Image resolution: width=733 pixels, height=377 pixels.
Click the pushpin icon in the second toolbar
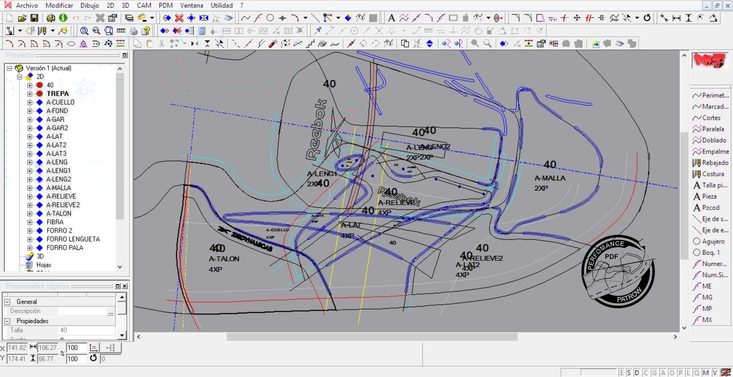click(318, 31)
